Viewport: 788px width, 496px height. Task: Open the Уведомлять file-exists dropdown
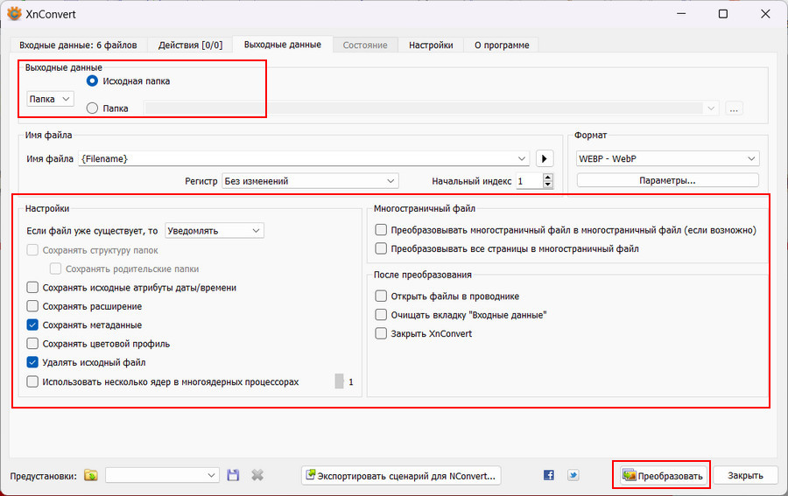click(215, 230)
